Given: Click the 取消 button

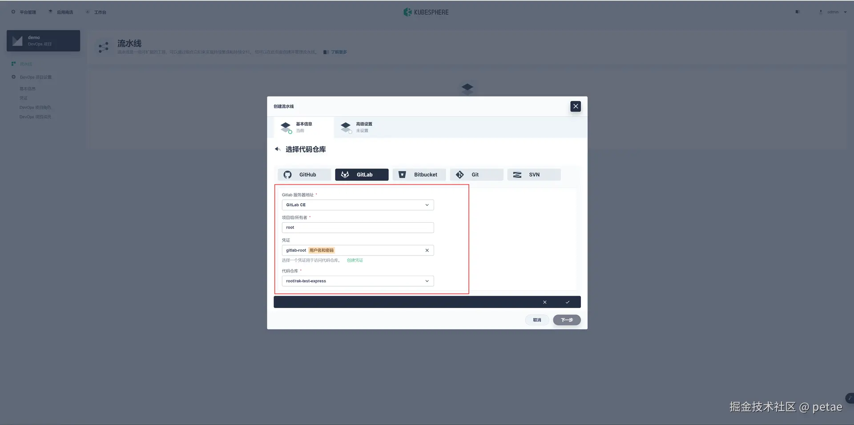Looking at the screenshot, I should tap(537, 320).
